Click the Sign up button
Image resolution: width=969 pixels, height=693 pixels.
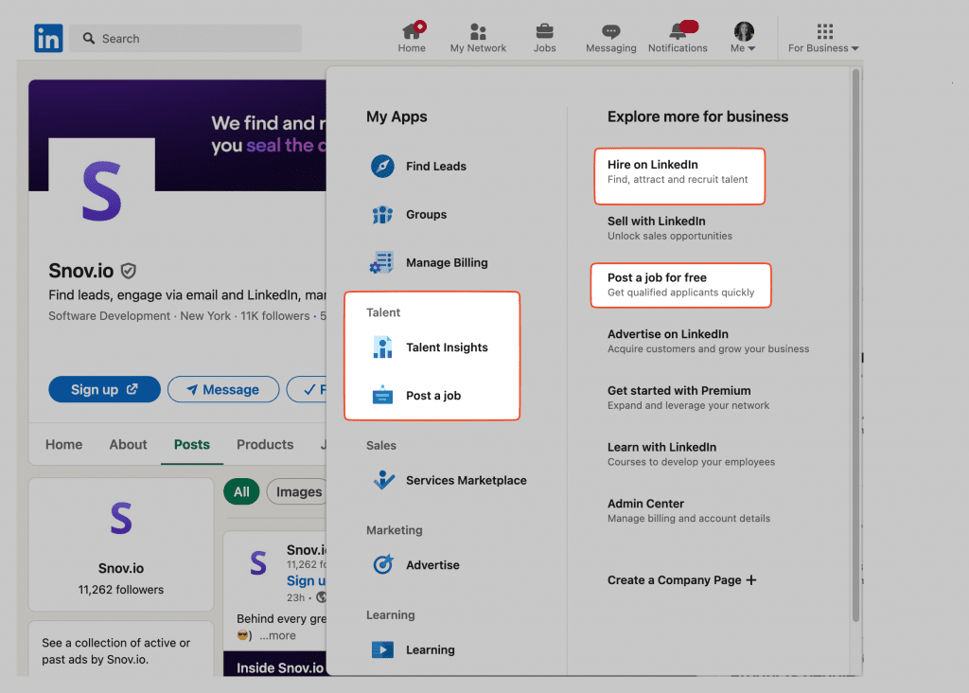pyautogui.click(x=104, y=389)
